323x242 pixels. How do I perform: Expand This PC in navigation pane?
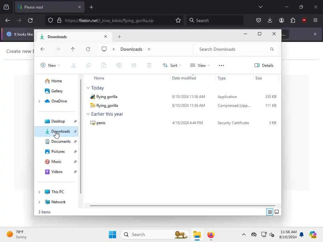[39, 192]
